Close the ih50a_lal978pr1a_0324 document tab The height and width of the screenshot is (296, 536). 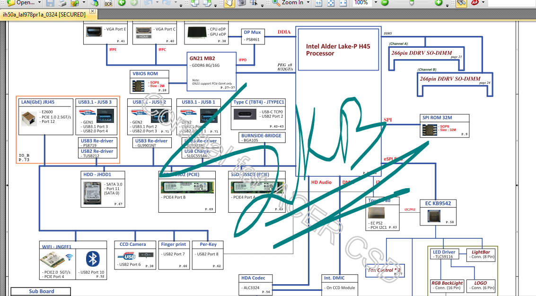click(x=92, y=11)
